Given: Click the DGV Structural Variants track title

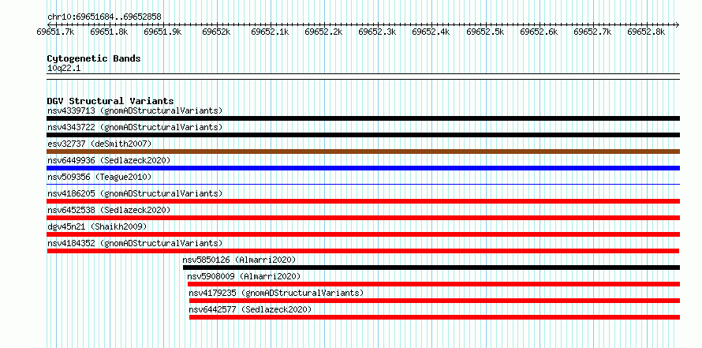Looking at the screenshot, I should 110,101.
